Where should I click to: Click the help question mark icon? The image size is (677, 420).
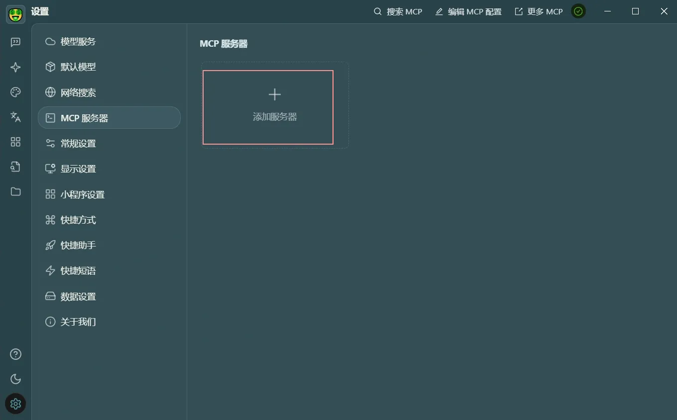click(x=15, y=354)
